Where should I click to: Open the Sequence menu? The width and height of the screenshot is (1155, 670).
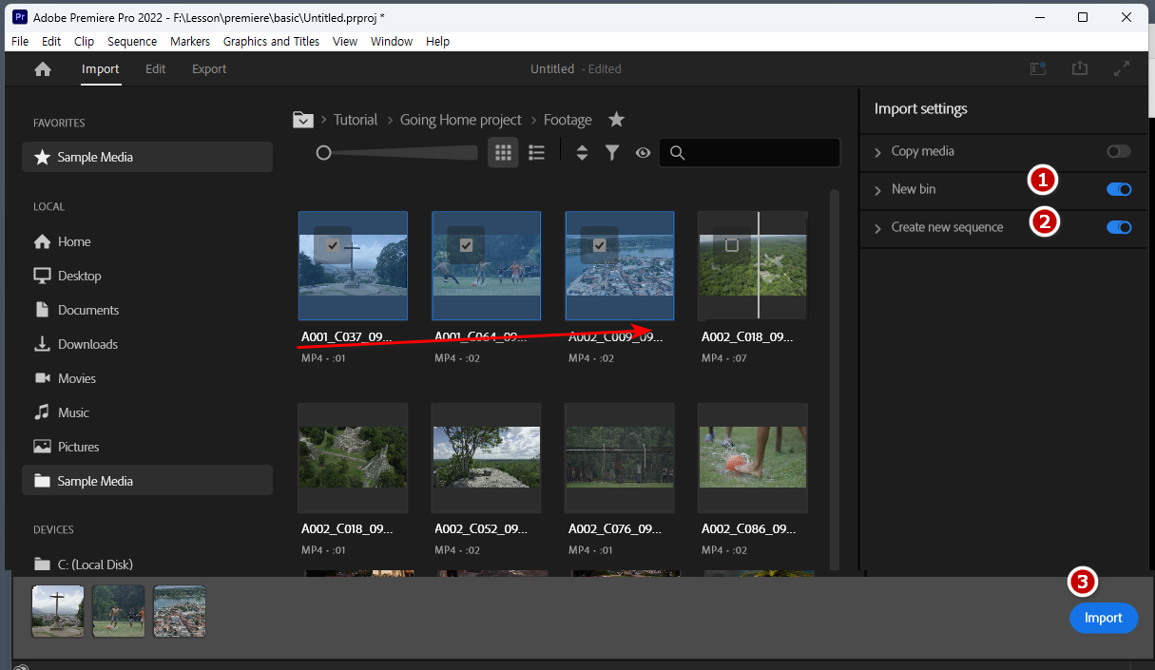coord(132,41)
